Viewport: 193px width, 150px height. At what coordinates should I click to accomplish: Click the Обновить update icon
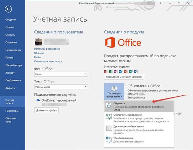pyautogui.click(x=109, y=105)
